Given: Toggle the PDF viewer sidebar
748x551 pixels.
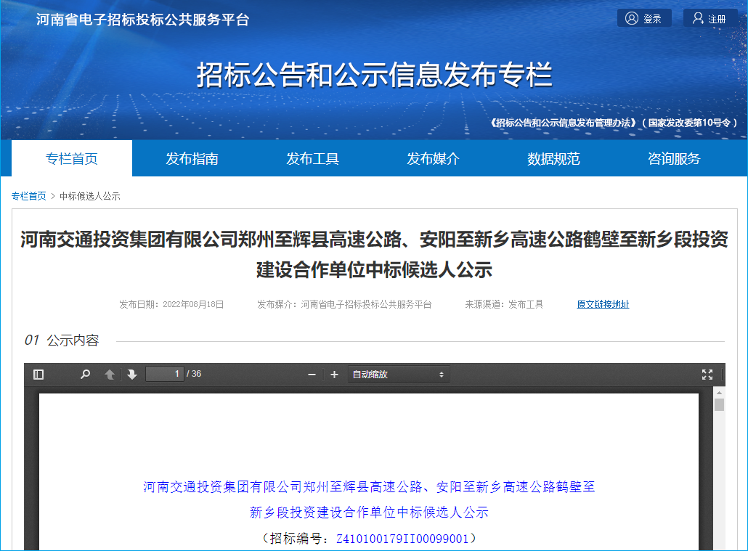Looking at the screenshot, I should (38, 375).
